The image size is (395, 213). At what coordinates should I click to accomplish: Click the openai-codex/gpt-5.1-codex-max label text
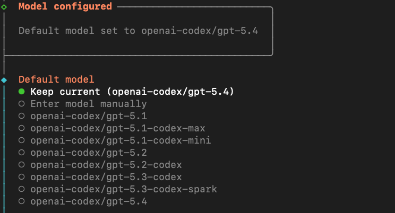pyautogui.click(x=118, y=128)
